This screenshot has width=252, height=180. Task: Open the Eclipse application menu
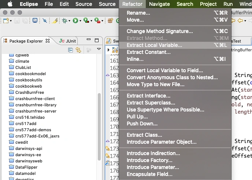click(29, 4)
